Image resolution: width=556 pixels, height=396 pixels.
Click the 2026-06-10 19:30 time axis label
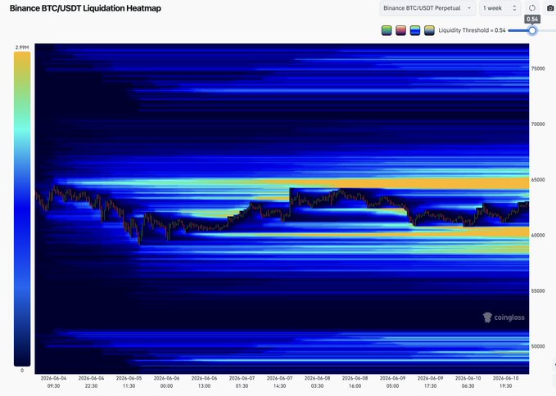pos(506,382)
